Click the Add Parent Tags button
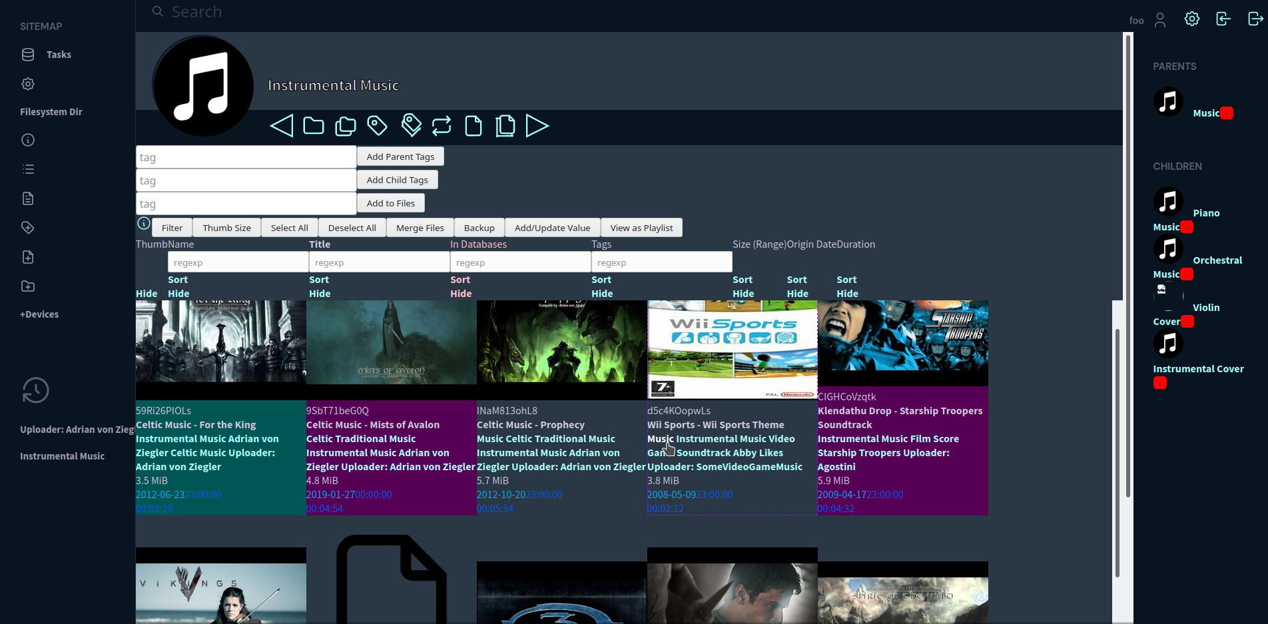This screenshot has height=624, width=1268. pos(400,156)
